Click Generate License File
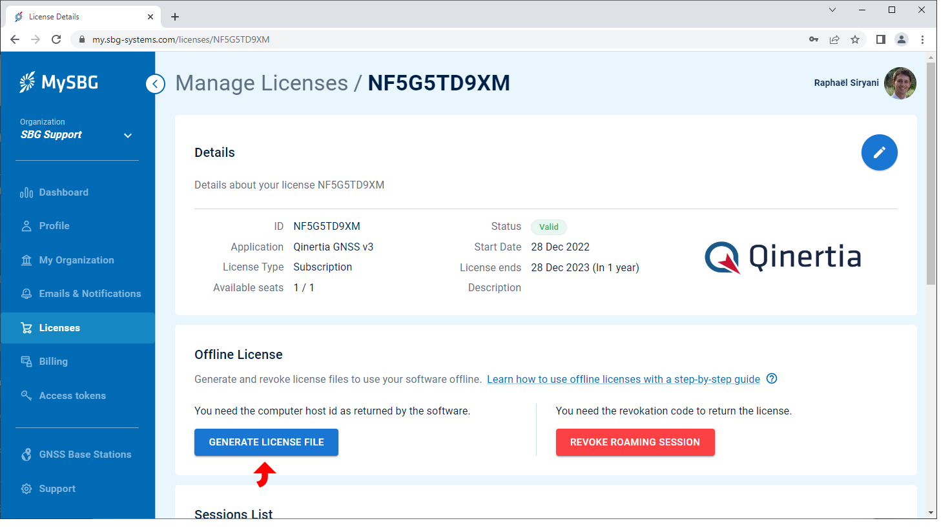 pos(266,442)
